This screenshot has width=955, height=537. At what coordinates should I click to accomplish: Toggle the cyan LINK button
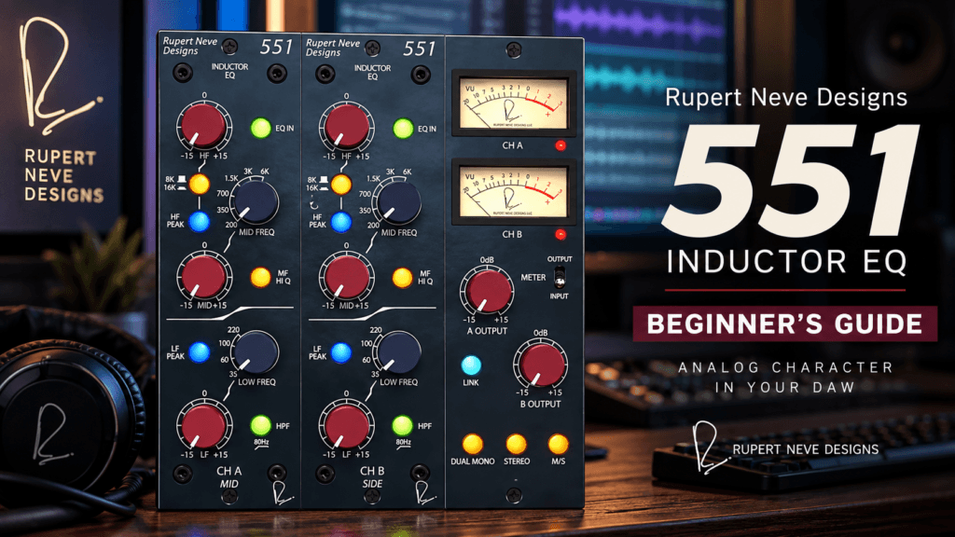point(471,365)
